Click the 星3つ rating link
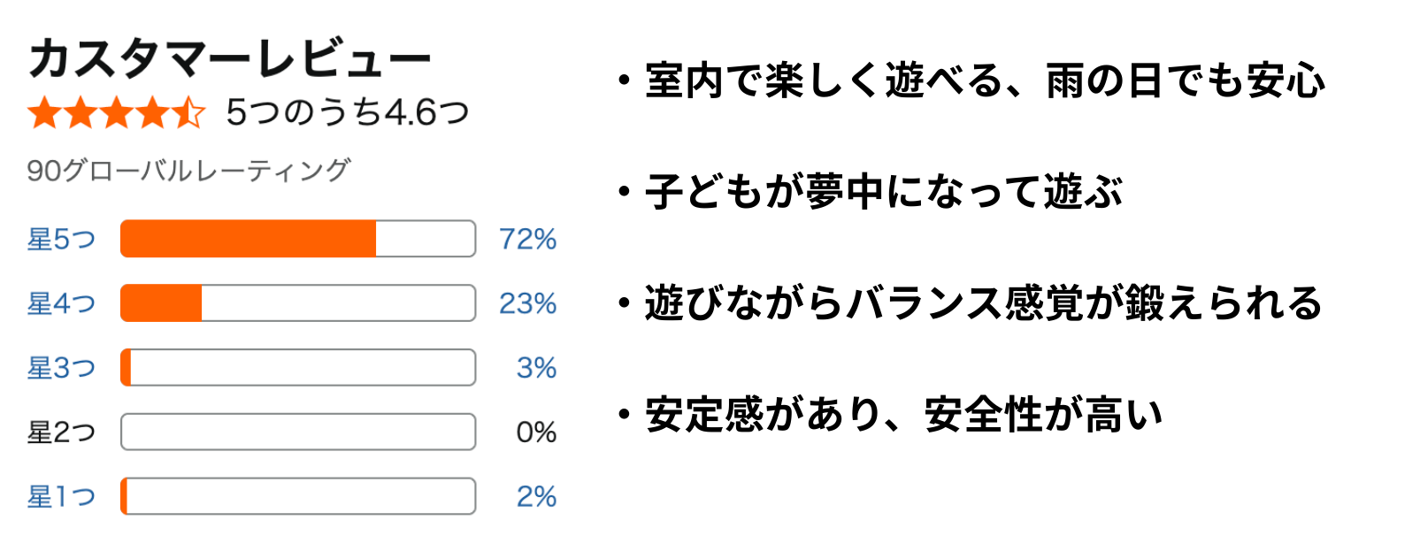 click(61, 368)
